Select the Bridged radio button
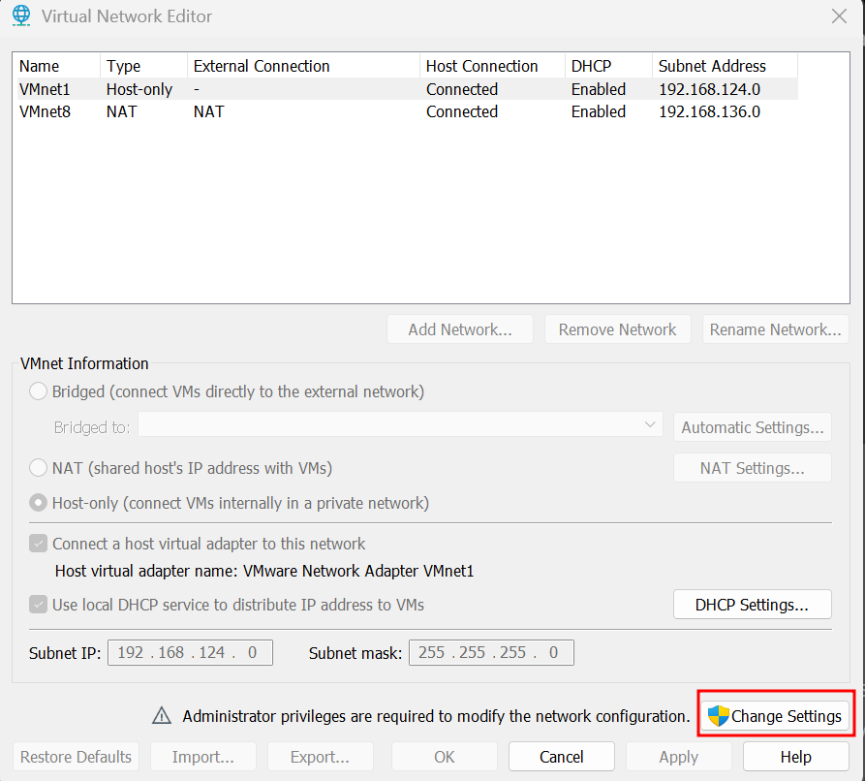This screenshot has width=865, height=781. [38, 391]
